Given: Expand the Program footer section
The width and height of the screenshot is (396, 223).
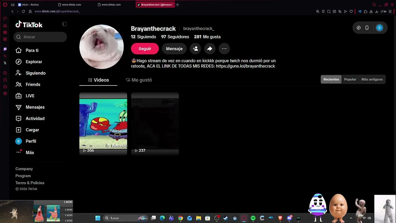Looking at the screenshot, I should (23, 176).
